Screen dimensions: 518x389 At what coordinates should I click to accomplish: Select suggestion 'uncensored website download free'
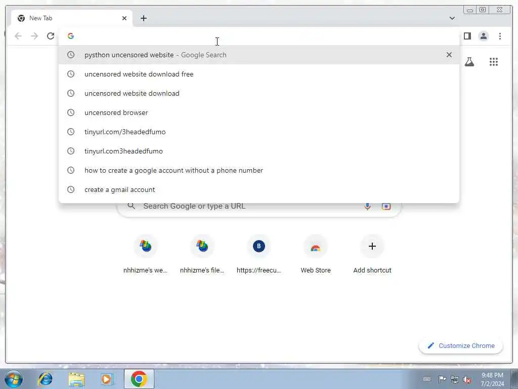point(259,74)
